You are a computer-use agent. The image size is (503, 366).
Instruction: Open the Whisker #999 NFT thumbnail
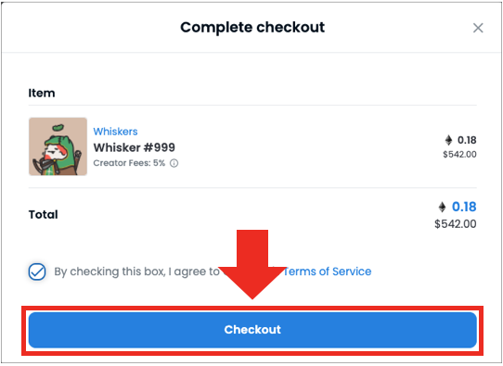(x=58, y=146)
